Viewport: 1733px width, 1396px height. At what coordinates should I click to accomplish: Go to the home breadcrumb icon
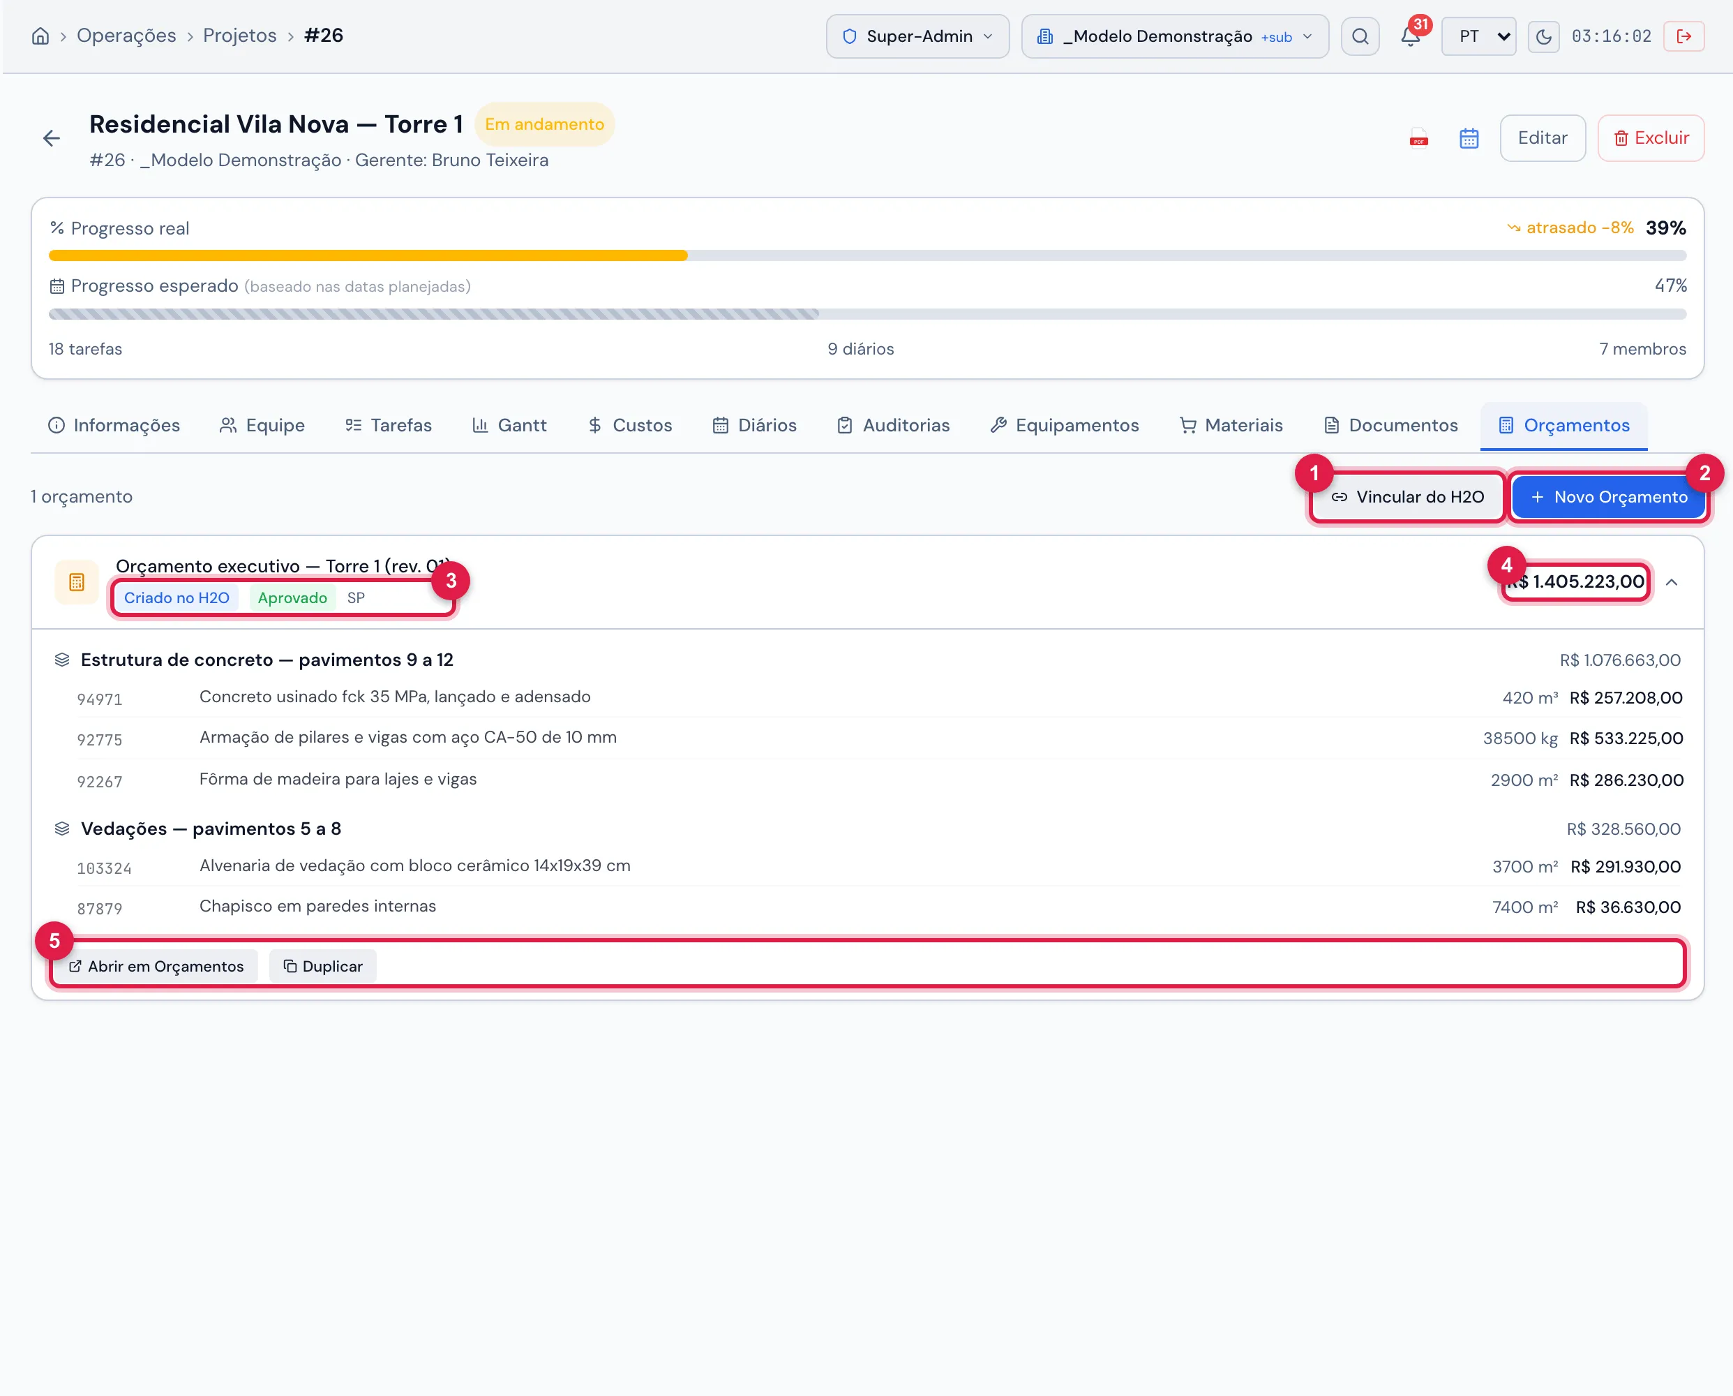point(40,36)
